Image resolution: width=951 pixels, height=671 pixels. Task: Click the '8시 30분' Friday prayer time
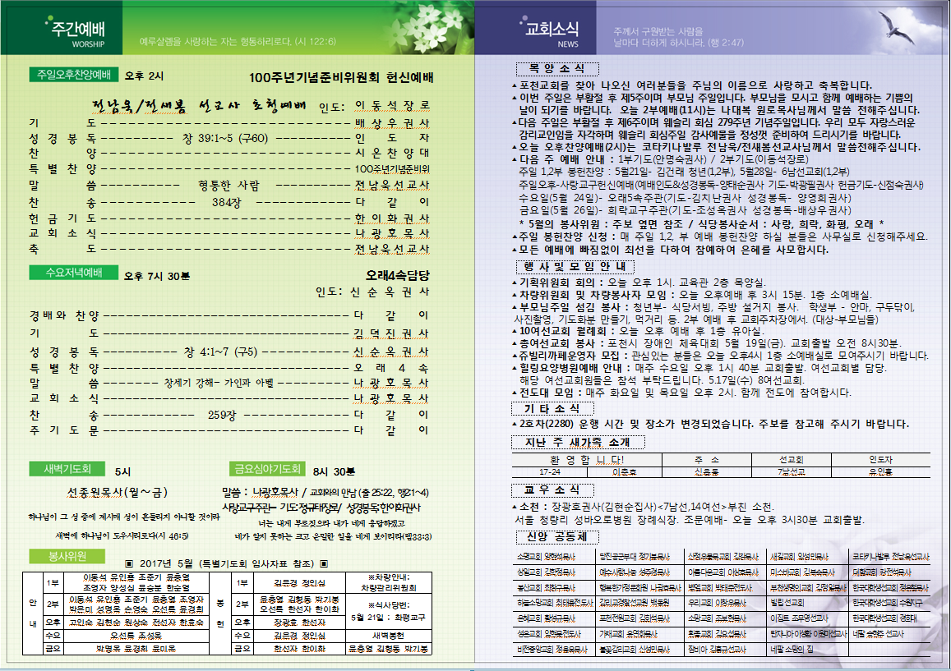tap(335, 471)
